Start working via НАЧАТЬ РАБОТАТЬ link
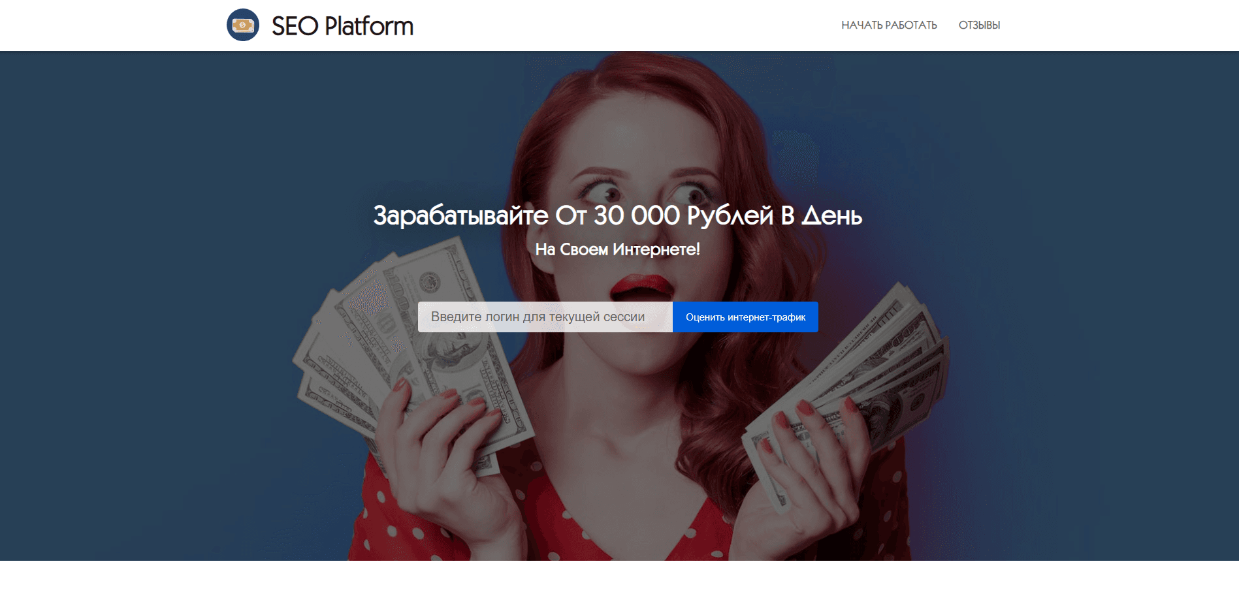Image resolution: width=1239 pixels, height=613 pixels. pyautogui.click(x=890, y=25)
